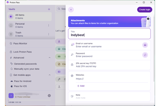
Task: Click Manually sync your data
Action: coord(27,69)
